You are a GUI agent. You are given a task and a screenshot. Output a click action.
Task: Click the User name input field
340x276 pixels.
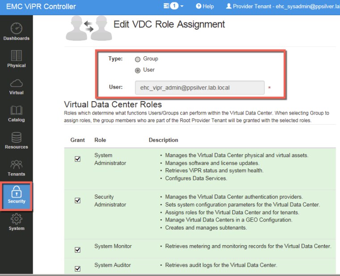coord(200,88)
